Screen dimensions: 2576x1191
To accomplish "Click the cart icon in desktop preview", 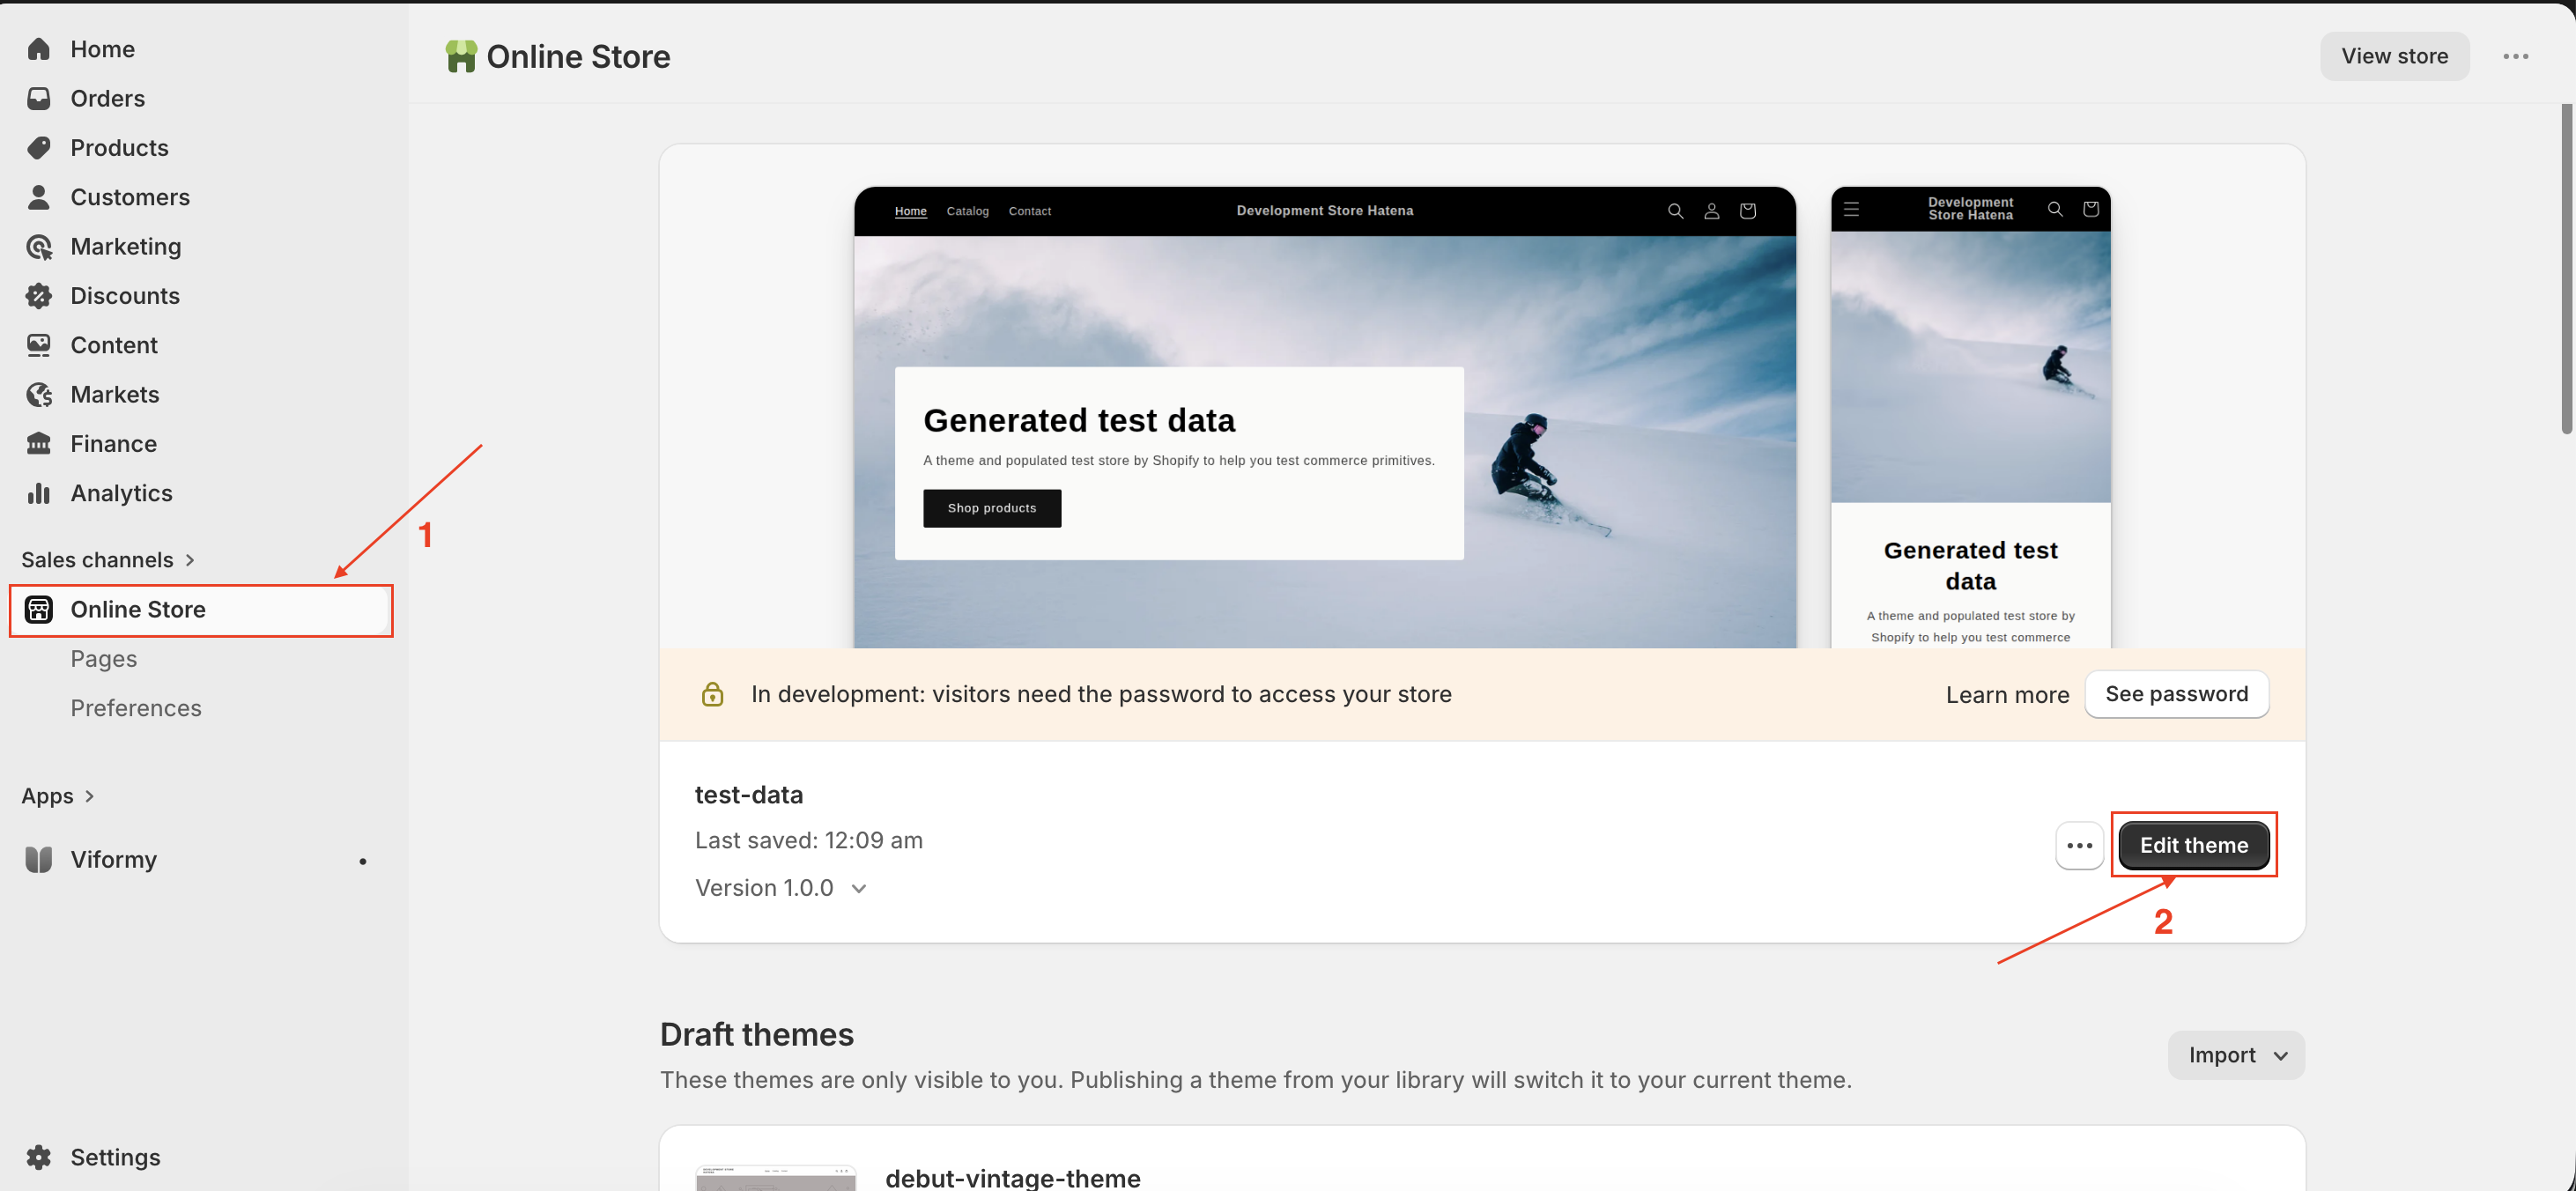I will (1748, 211).
